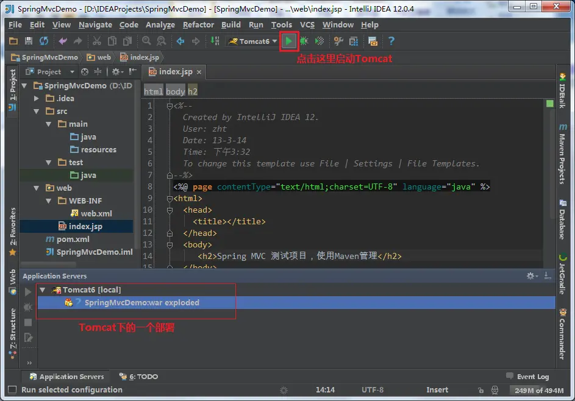This screenshot has height=401, width=575.
Task: Click the Help question mark icon
Action: pos(391,41)
